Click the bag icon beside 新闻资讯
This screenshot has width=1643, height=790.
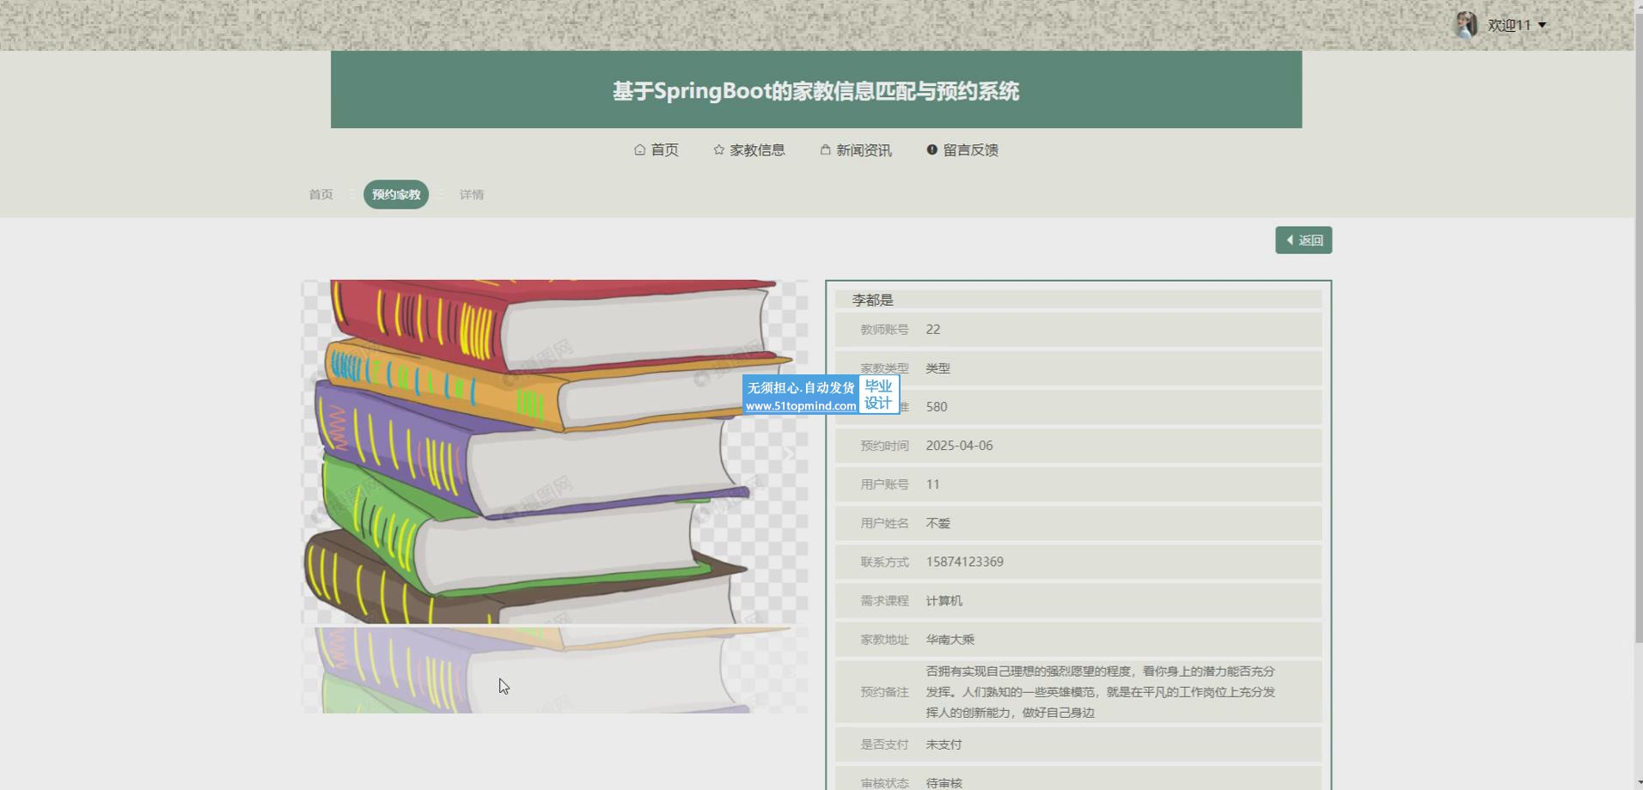pyautogui.click(x=825, y=149)
